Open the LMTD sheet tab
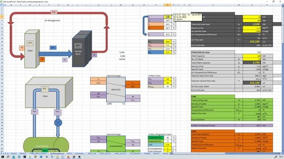The width and height of the screenshot is (284, 159). tap(69, 153)
